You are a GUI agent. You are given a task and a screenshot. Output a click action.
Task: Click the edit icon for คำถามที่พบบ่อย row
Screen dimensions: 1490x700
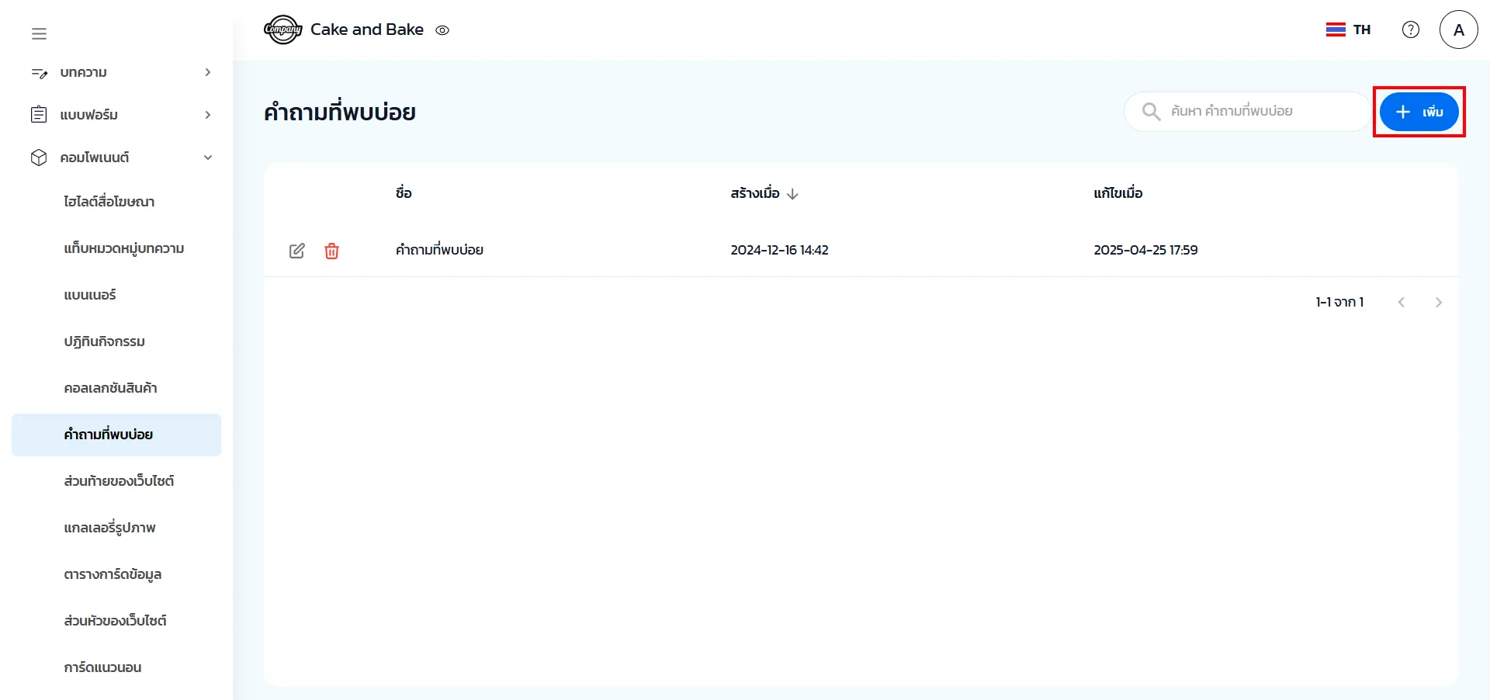[297, 251]
